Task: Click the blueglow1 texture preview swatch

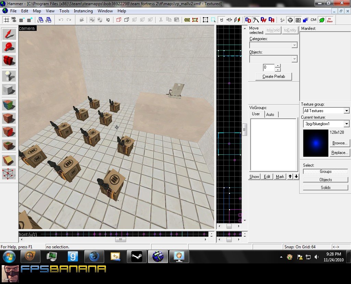Action: (x=316, y=143)
